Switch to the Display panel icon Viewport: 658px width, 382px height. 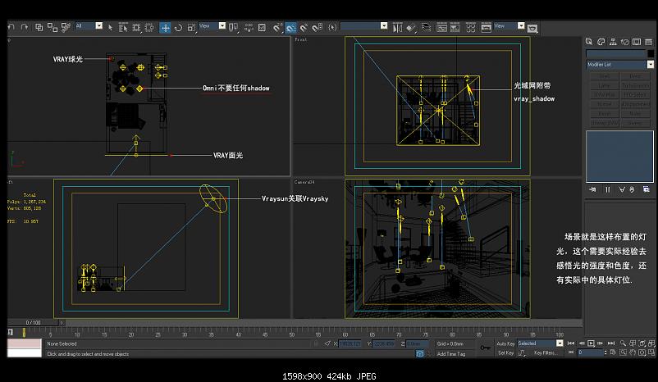point(635,42)
